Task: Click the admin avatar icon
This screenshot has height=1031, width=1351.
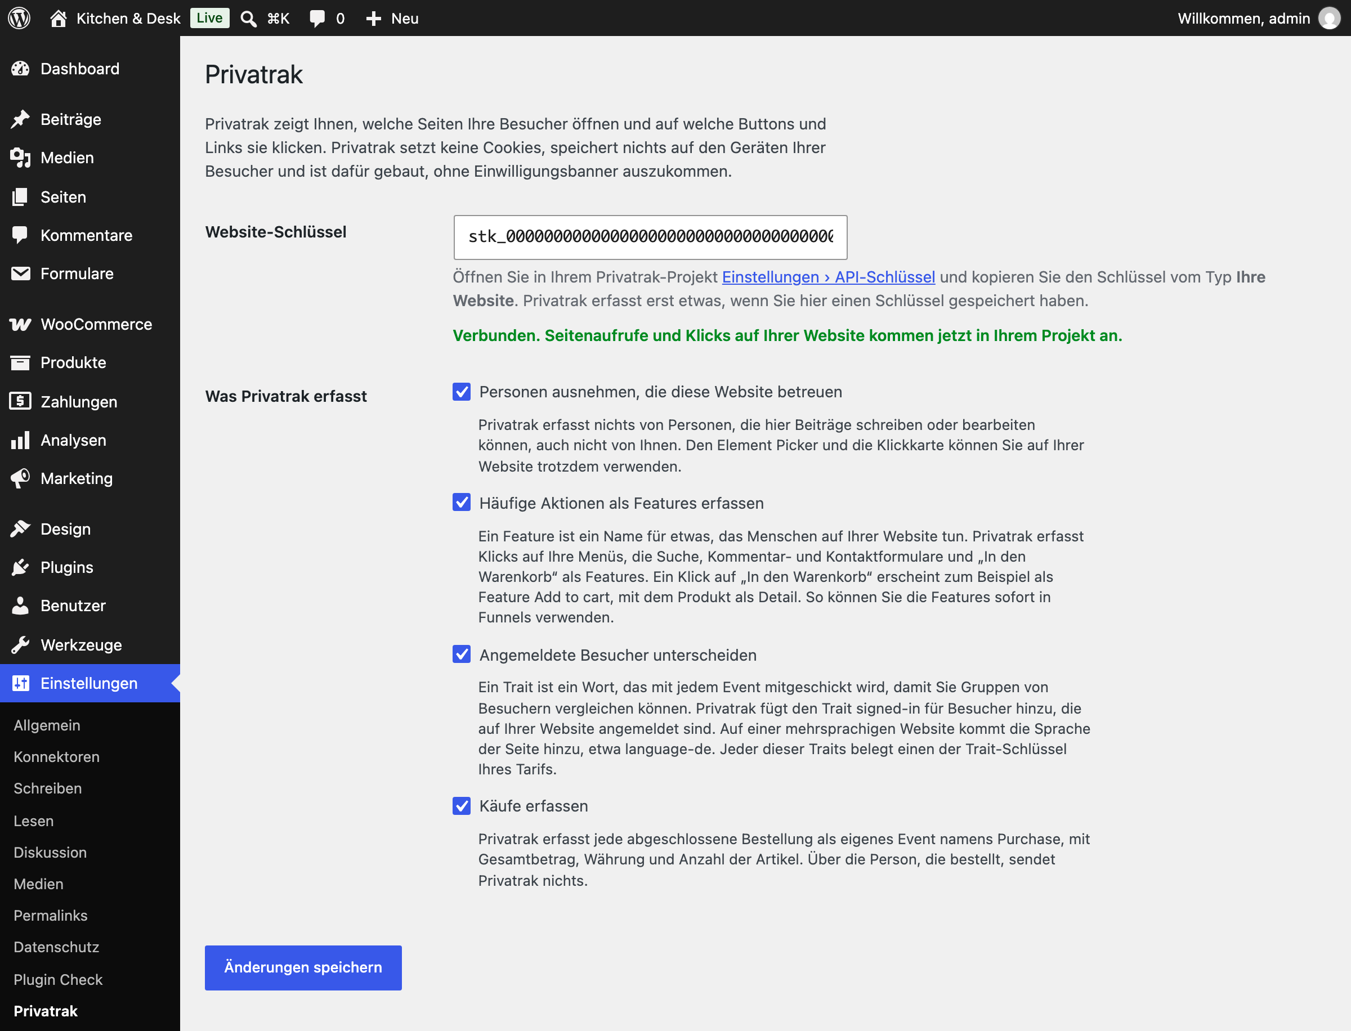Action: [1329, 18]
